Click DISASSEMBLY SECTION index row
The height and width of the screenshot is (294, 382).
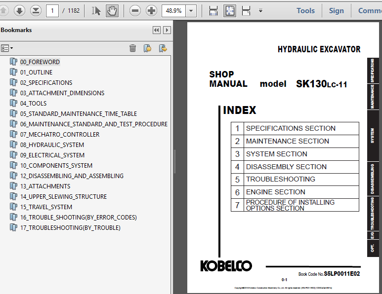click(295, 167)
